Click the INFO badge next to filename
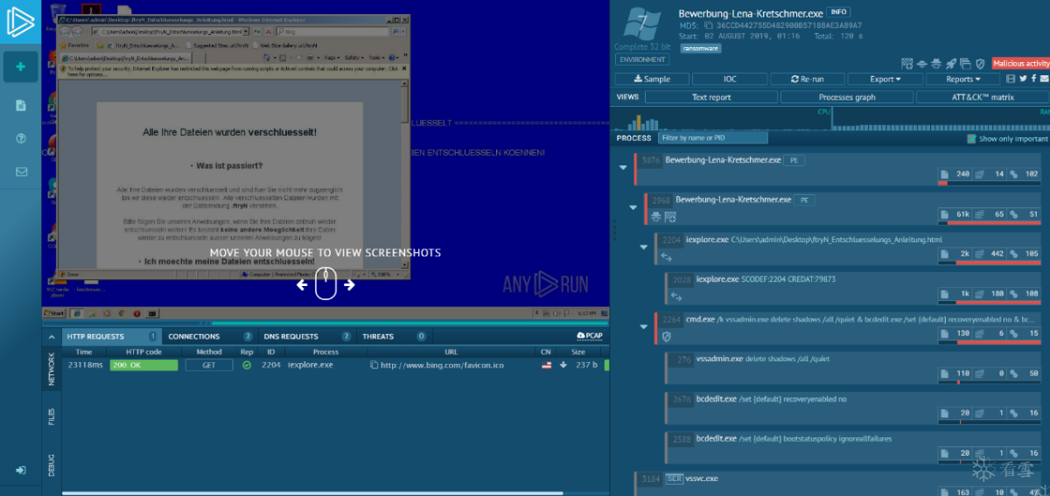The image size is (1050, 496). point(838,12)
